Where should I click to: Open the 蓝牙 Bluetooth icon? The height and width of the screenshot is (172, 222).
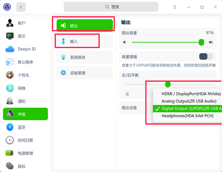pos(10,127)
